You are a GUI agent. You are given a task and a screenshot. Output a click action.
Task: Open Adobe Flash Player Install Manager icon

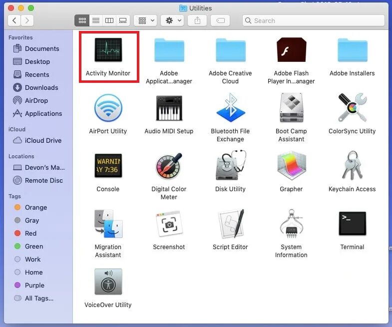[291, 49]
